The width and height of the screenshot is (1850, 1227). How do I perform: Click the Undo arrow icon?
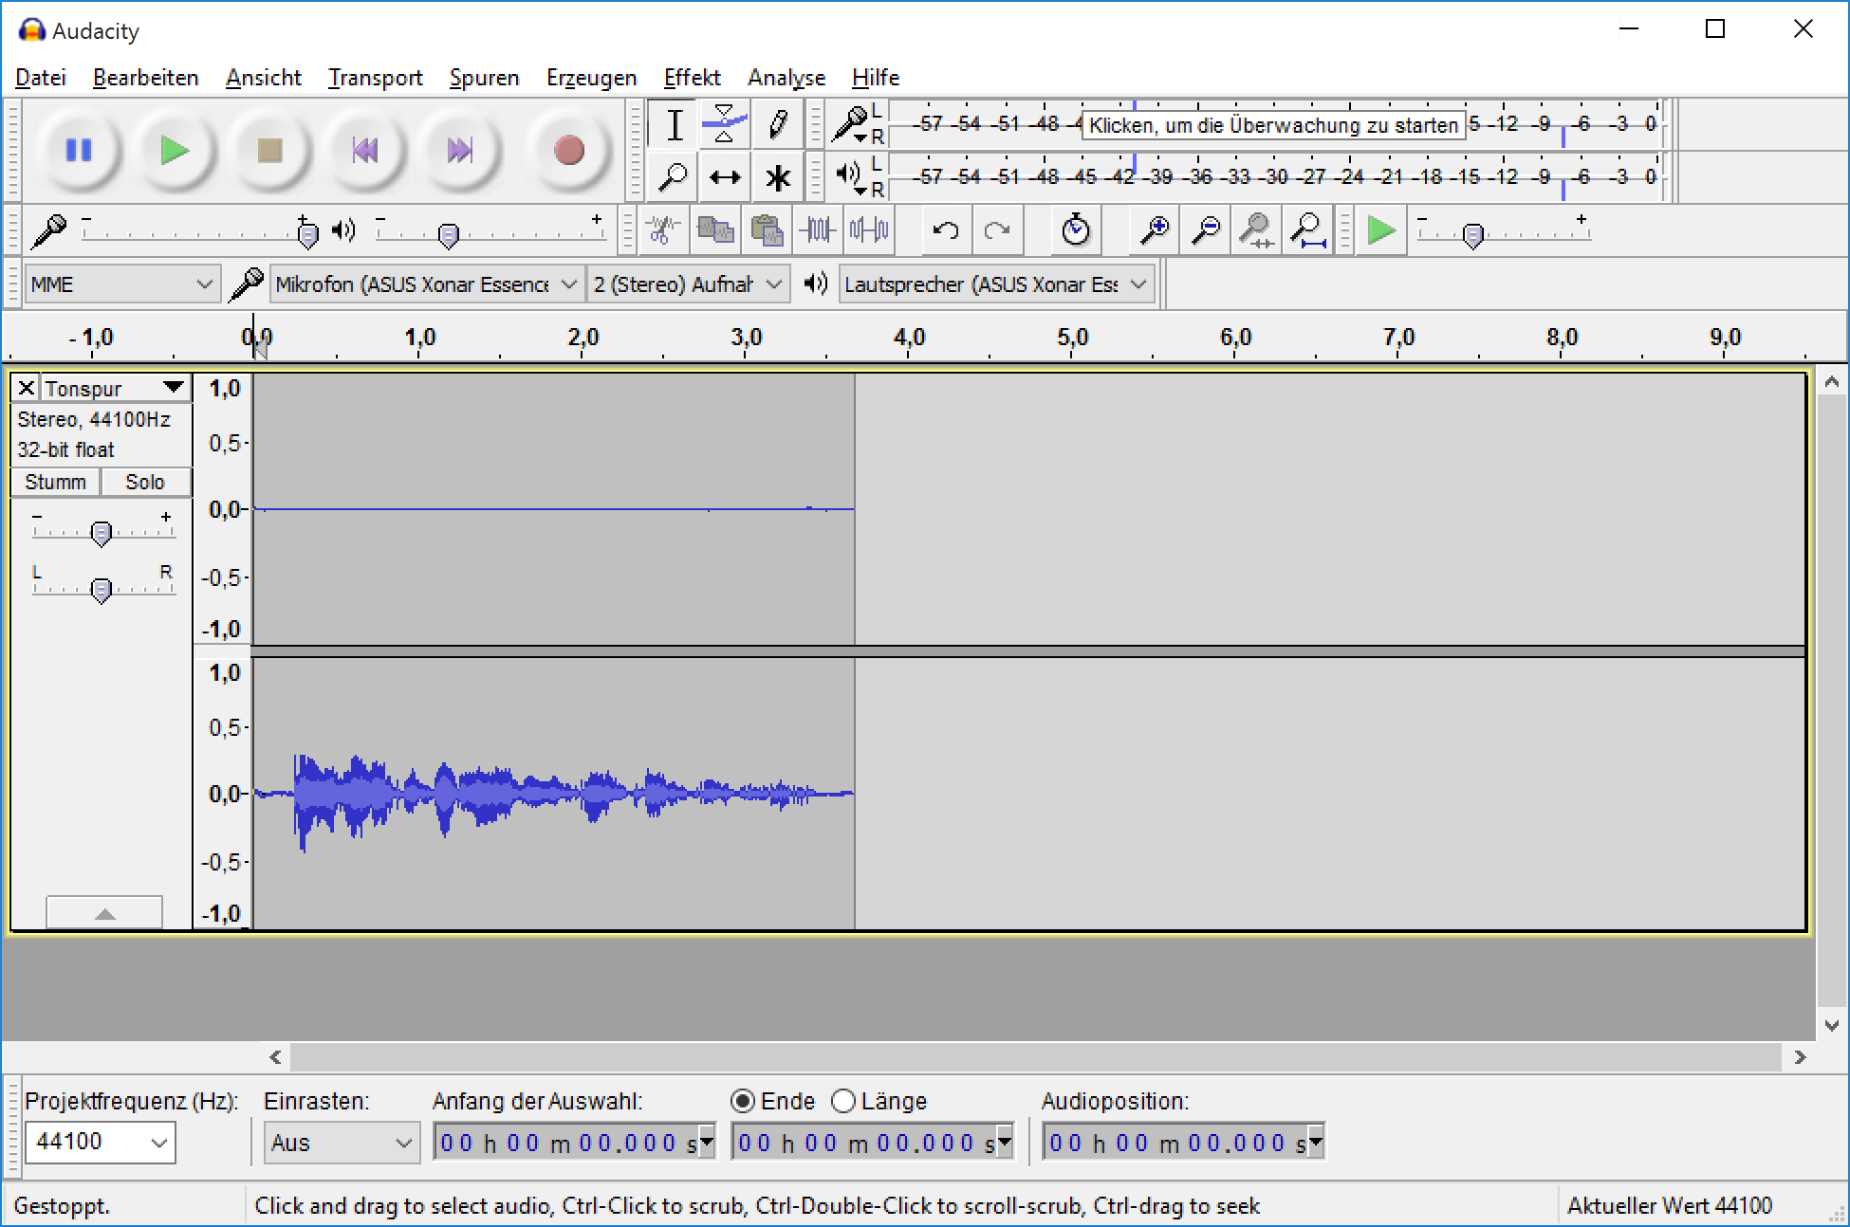945,230
